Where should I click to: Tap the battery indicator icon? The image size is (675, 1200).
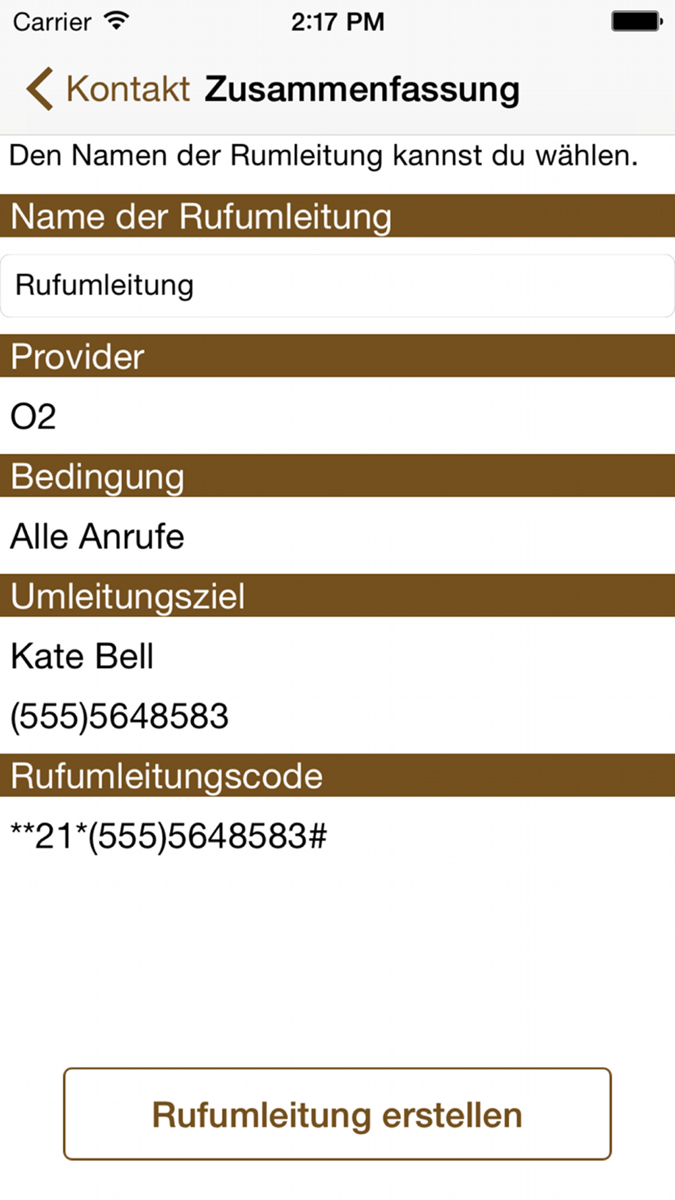click(x=637, y=22)
